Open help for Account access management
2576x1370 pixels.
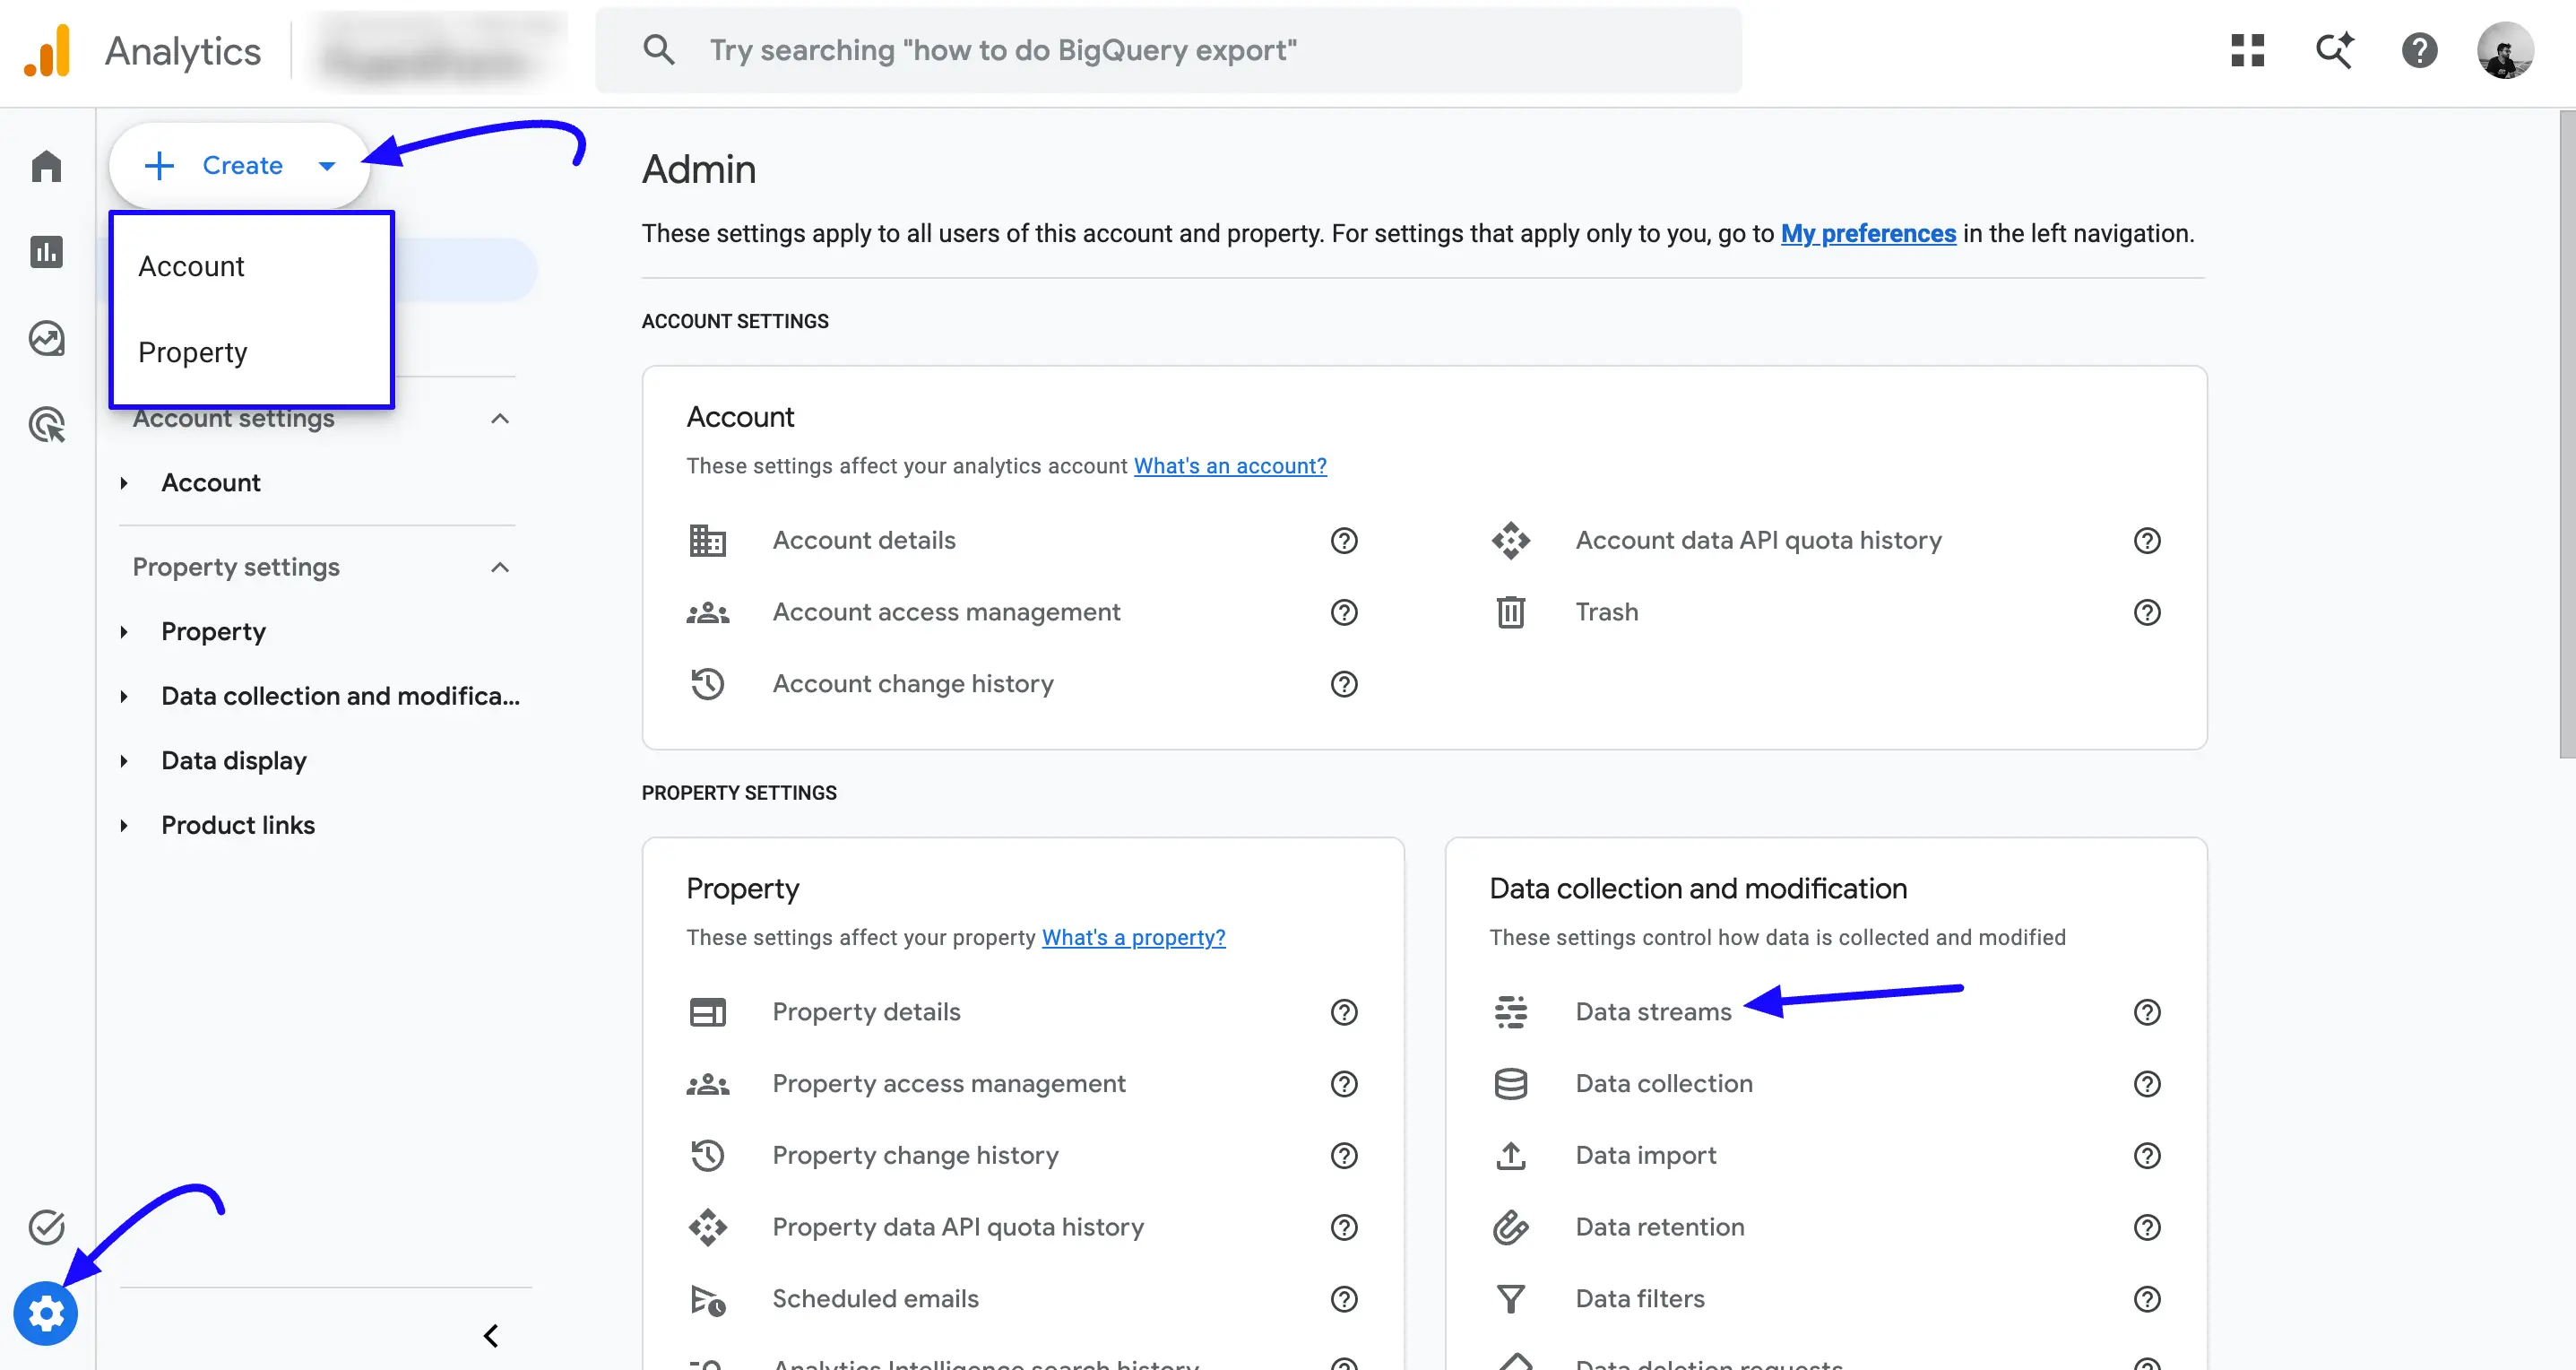(x=1344, y=612)
